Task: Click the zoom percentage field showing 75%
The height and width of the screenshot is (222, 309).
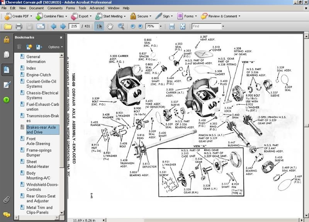Action: pyautogui.click(x=152, y=26)
